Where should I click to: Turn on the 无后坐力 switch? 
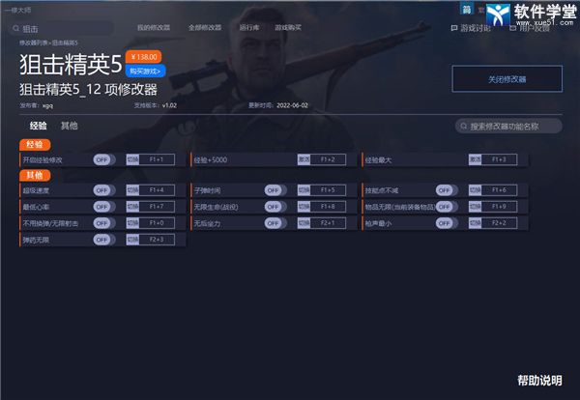click(275, 223)
